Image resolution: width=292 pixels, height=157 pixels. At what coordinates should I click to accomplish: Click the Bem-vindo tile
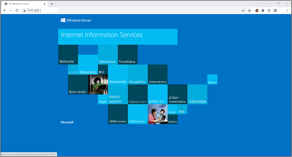coord(78,85)
